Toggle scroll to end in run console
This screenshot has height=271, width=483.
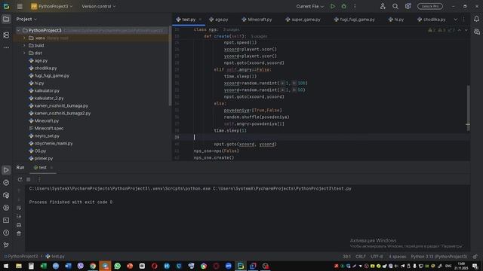tap(19, 217)
